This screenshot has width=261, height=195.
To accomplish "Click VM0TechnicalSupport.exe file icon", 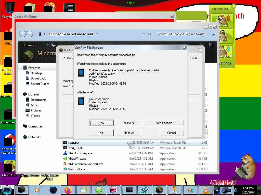I will coord(65,164).
